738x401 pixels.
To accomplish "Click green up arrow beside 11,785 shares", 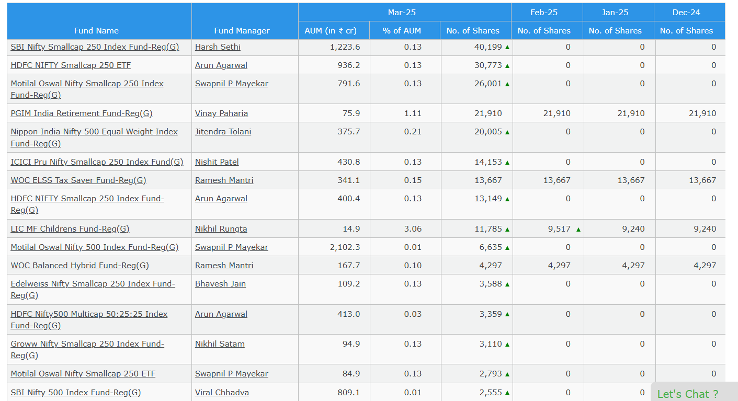I will [x=507, y=230].
